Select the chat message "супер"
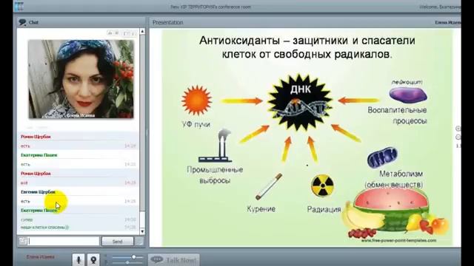Viewport: 474px width, 266px height. point(27,219)
